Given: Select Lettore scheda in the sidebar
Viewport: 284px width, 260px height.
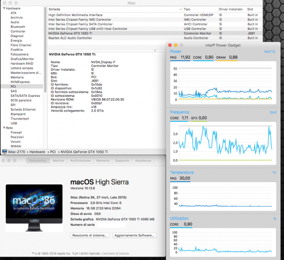Looking at the screenshot, I should tap(22, 68).
